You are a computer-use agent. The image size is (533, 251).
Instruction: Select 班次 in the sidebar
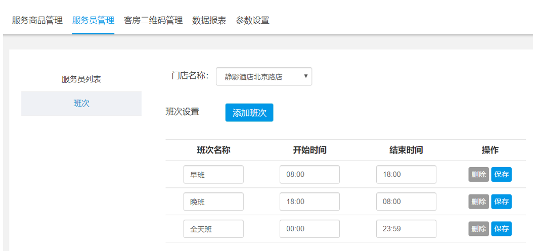pos(81,104)
